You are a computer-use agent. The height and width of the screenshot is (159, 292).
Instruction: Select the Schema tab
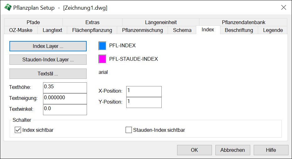(x=182, y=30)
